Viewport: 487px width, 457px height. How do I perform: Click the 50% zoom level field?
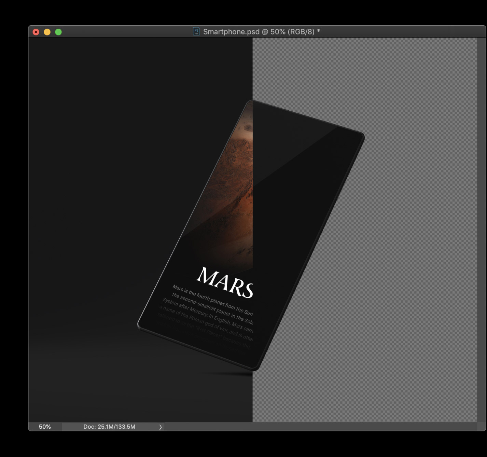tap(45, 427)
